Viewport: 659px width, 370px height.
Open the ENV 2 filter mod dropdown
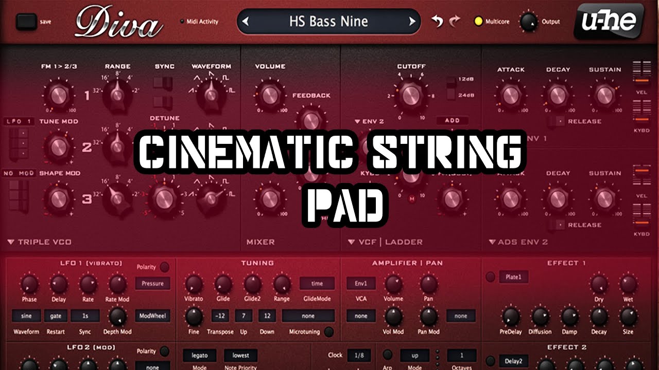(x=370, y=122)
